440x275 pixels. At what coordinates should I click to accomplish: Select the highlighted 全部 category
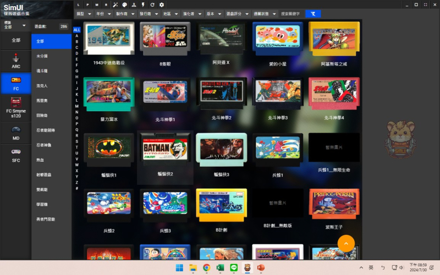pyautogui.click(x=51, y=41)
